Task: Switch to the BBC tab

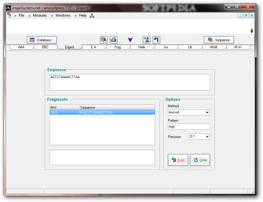Action: (45, 47)
